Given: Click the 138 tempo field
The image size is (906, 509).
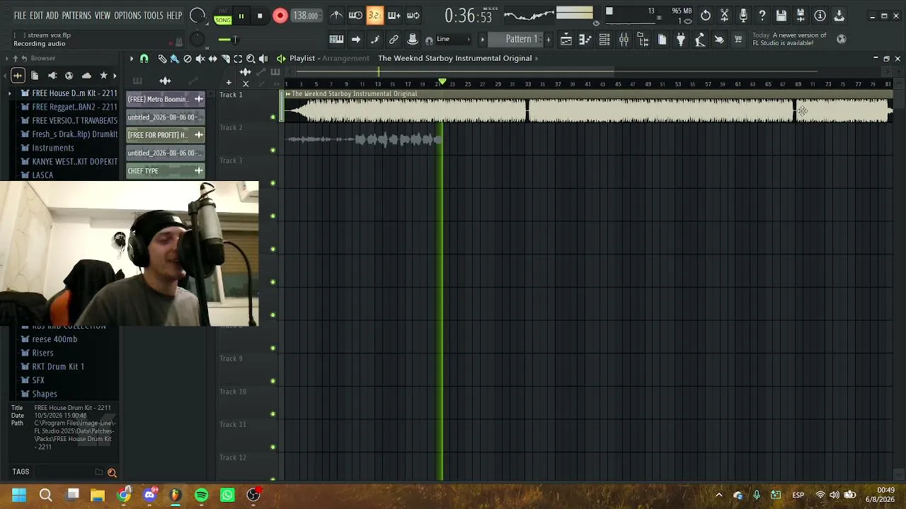Looking at the screenshot, I should [305, 16].
